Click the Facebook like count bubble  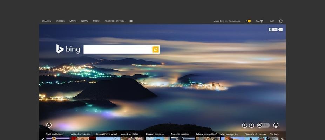point(280,29)
